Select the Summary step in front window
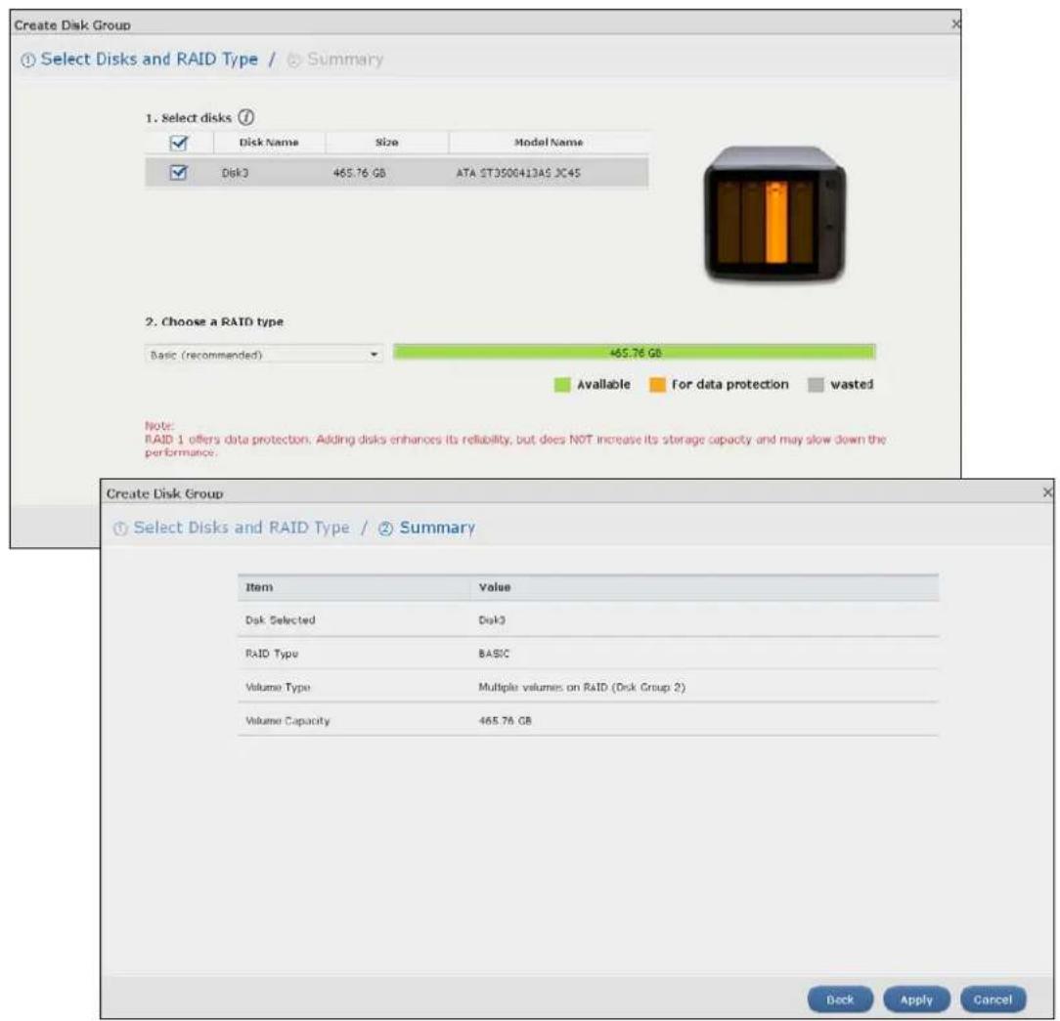Image resolution: width=1060 pixels, height=1021 pixels. click(426, 528)
